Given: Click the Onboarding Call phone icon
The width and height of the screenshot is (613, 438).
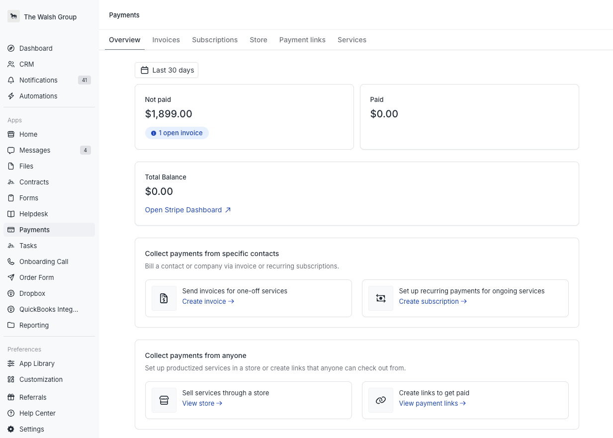Looking at the screenshot, I should (11, 262).
